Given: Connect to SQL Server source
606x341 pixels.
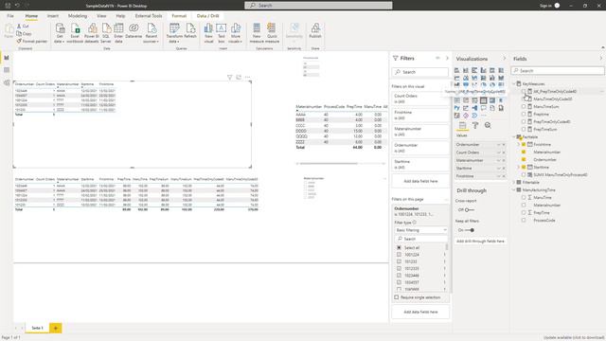Looking at the screenshot, I should point(106,33).
